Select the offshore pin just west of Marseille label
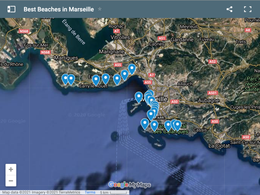The height and width of the screenshot is (195, 260). point(139,97)
